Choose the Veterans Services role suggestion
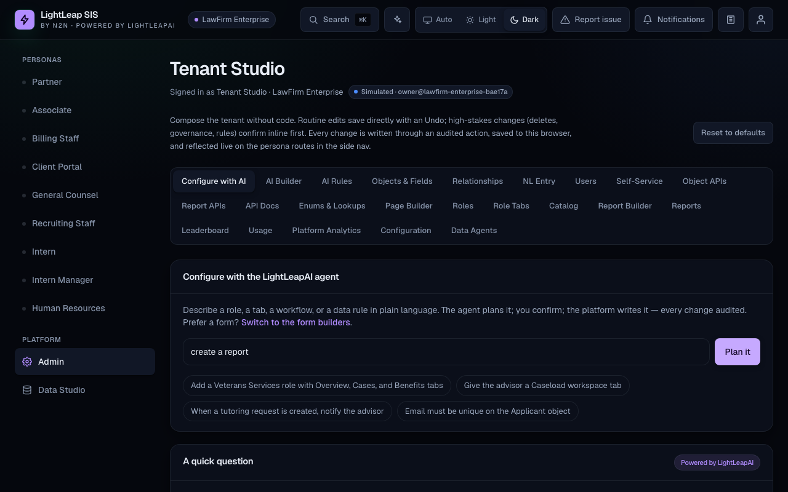The width and height of the screenshot is (788, 492). pyautogui.click(x=317, y=386)
